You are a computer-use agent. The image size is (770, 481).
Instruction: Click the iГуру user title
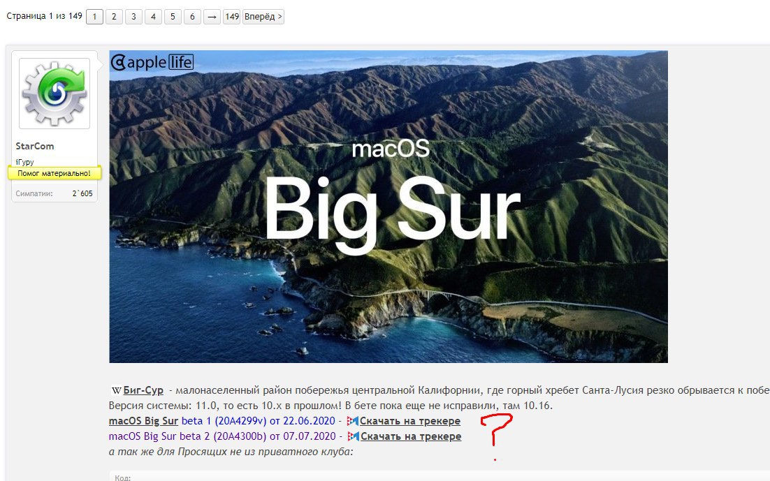(x=24, y=161)
